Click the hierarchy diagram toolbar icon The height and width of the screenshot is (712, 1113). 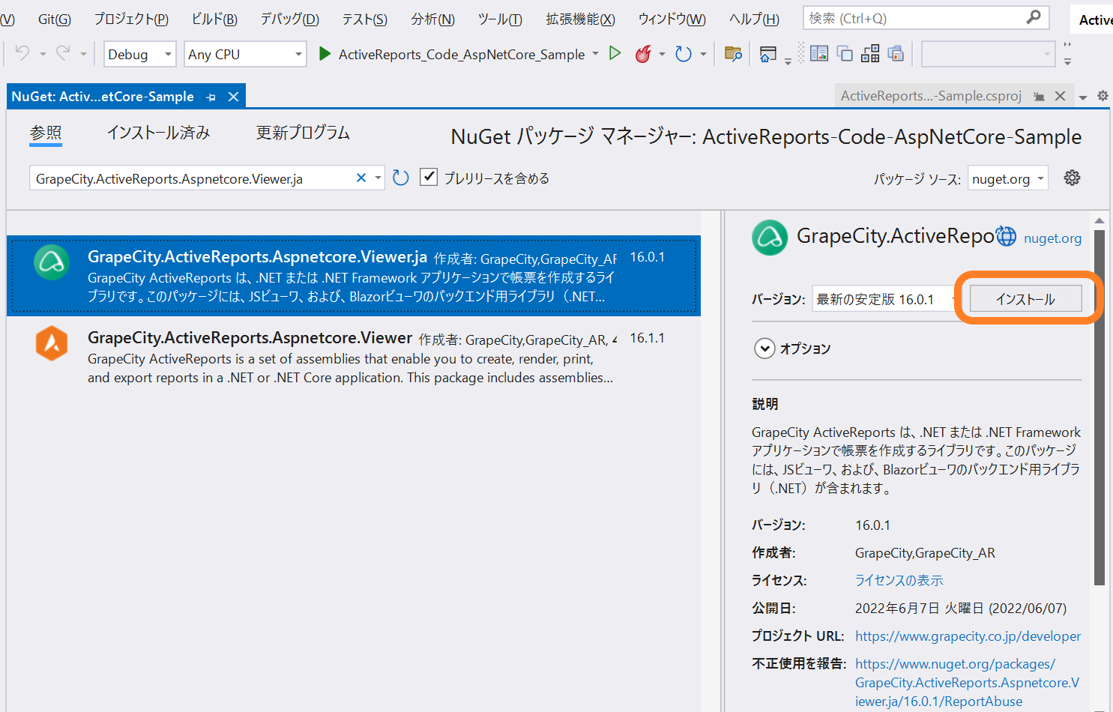pyautogui.click(x=870, y=54)
